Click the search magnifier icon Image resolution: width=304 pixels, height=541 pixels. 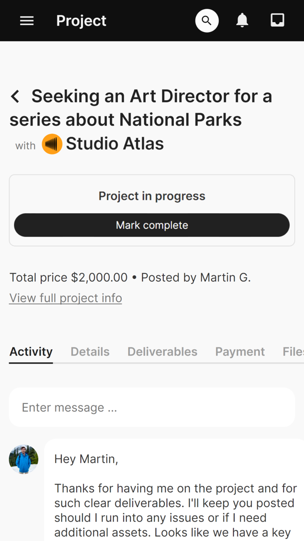tap(207, 20)
